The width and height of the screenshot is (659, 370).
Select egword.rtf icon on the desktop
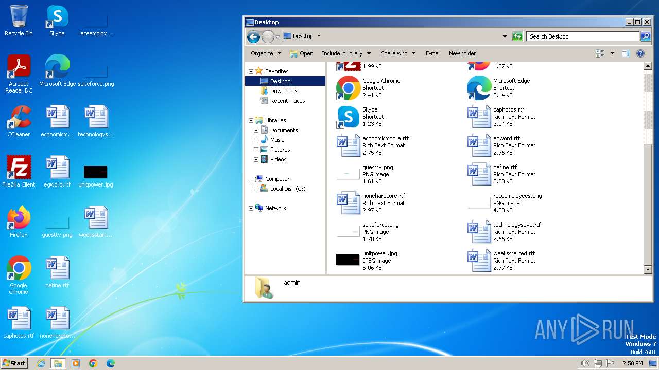coord(57,172)
